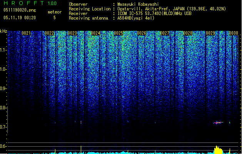Click the tall yellow signal peak near 0029
Screen dimensions: 242x154
click(218, 150)
